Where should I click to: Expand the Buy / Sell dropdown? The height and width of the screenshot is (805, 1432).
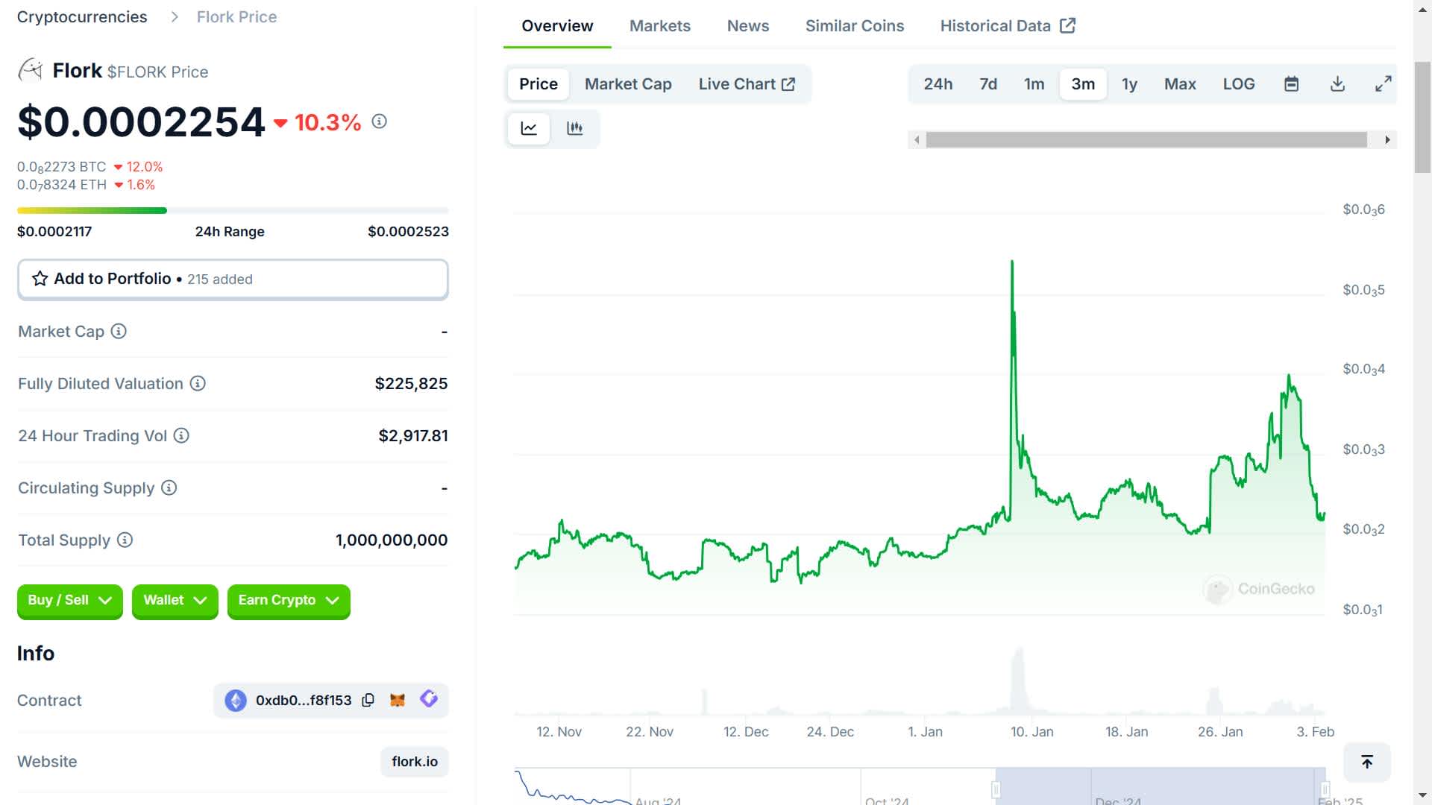pyautogui.click(x=69, y=601)
